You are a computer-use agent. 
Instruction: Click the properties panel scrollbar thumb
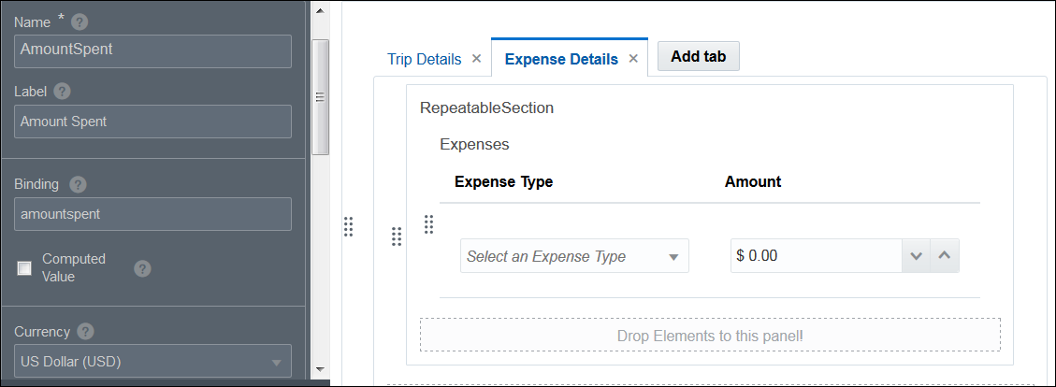320,95
